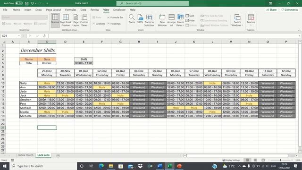
Task: Click the Insert tab
Action: pos(28,9)
